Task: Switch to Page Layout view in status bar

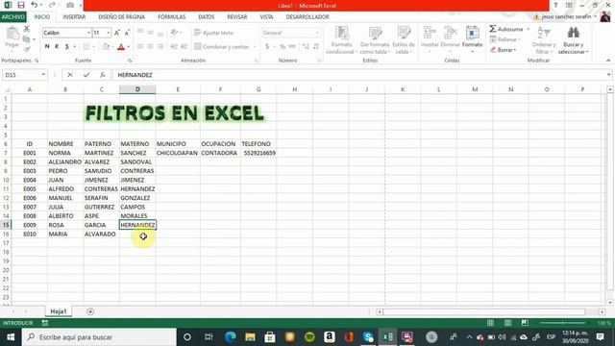Action: point(507,323)
